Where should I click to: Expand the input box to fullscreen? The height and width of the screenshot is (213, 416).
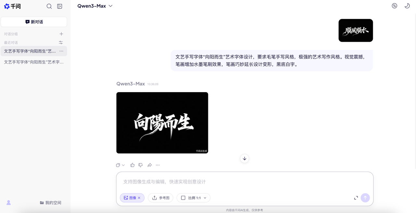pos(356,198)
